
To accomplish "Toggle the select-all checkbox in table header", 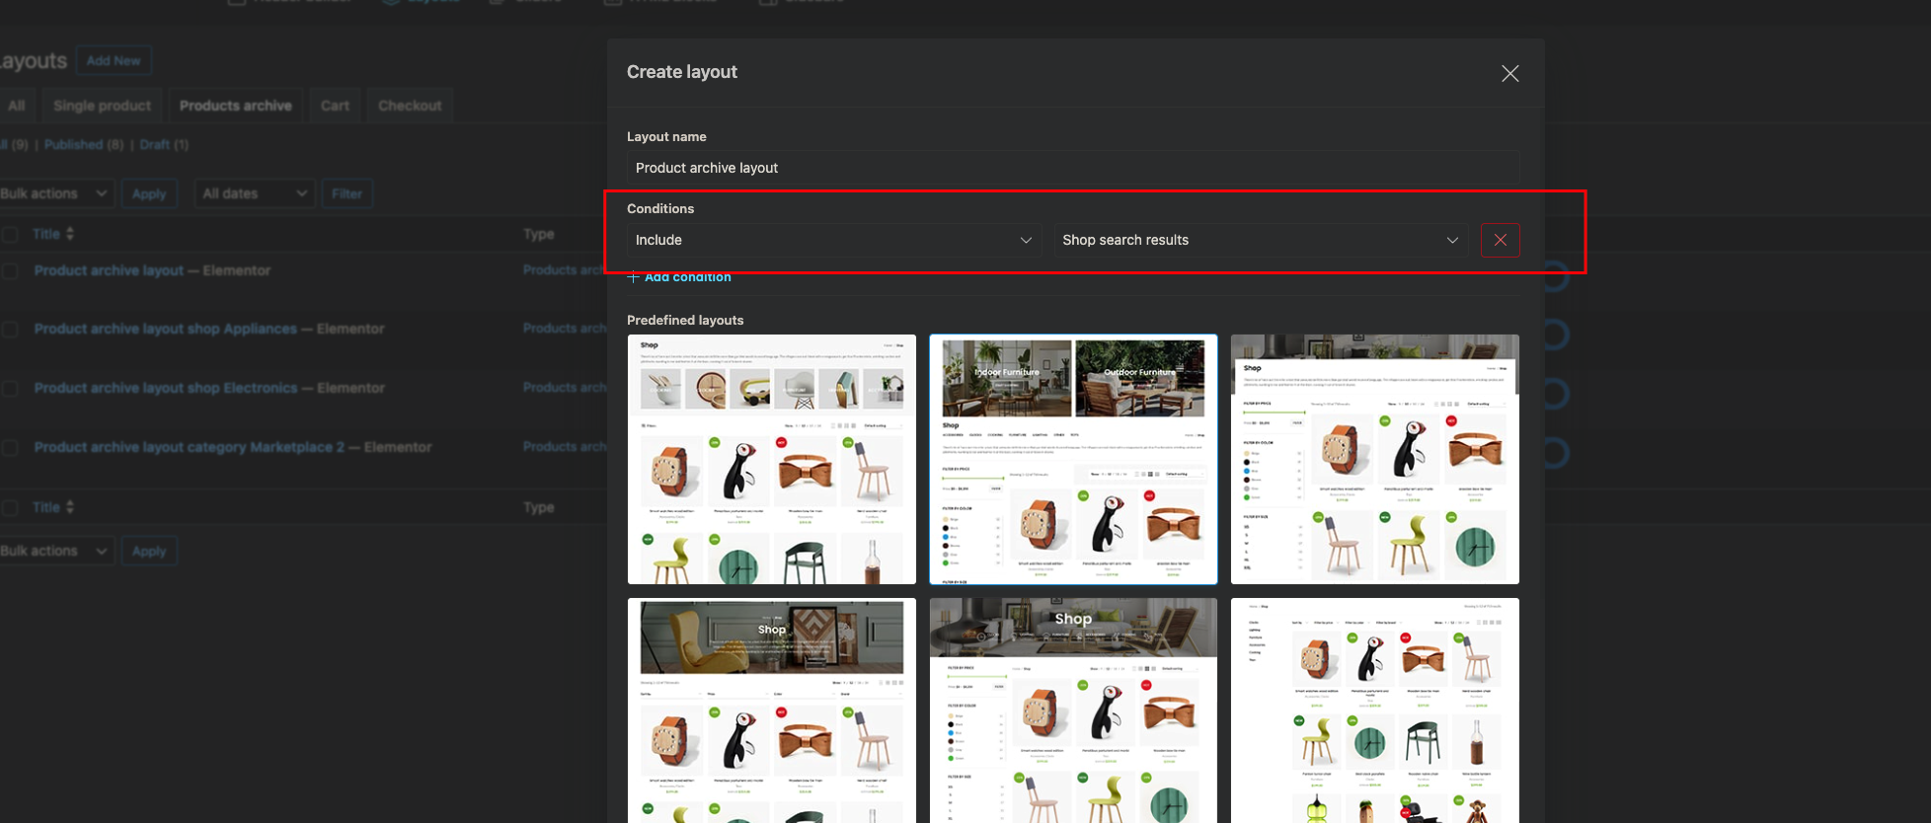I will tap(10, 234).
